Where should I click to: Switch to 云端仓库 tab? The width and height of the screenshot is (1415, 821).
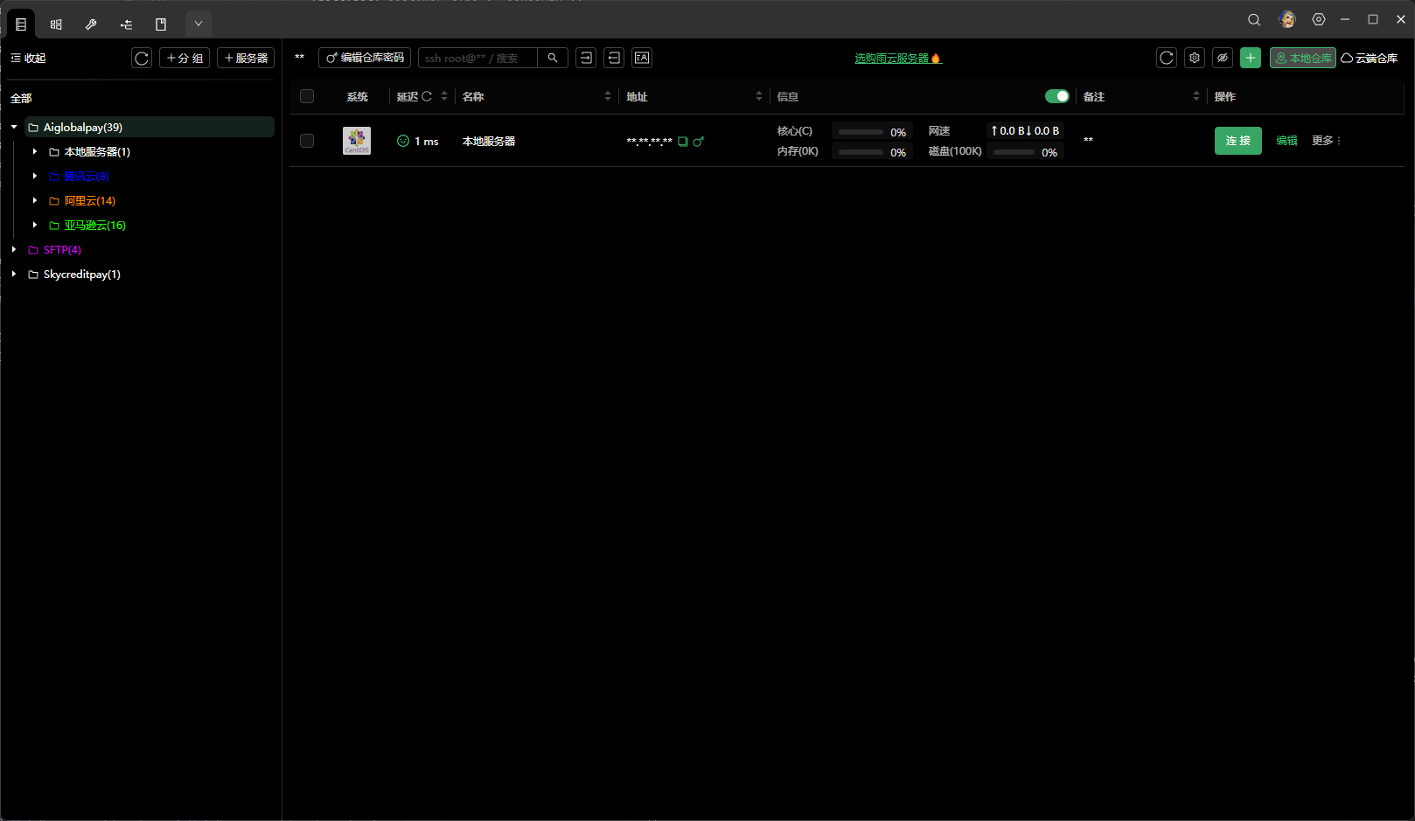point(1370,58)
